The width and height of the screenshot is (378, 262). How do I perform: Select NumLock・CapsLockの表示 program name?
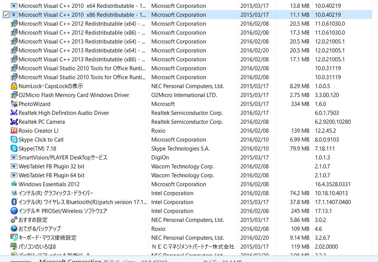coord(51,86)
